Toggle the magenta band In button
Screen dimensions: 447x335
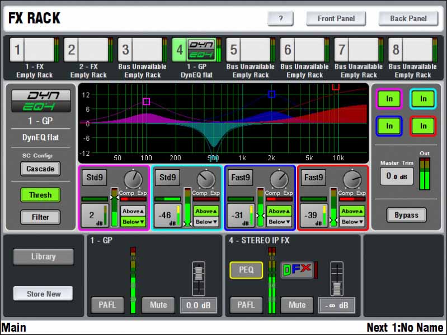pyautogui.click(x=389, y=99)
